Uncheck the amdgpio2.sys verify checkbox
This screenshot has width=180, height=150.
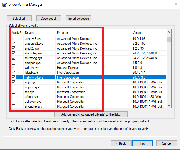[x=14, y=43]
